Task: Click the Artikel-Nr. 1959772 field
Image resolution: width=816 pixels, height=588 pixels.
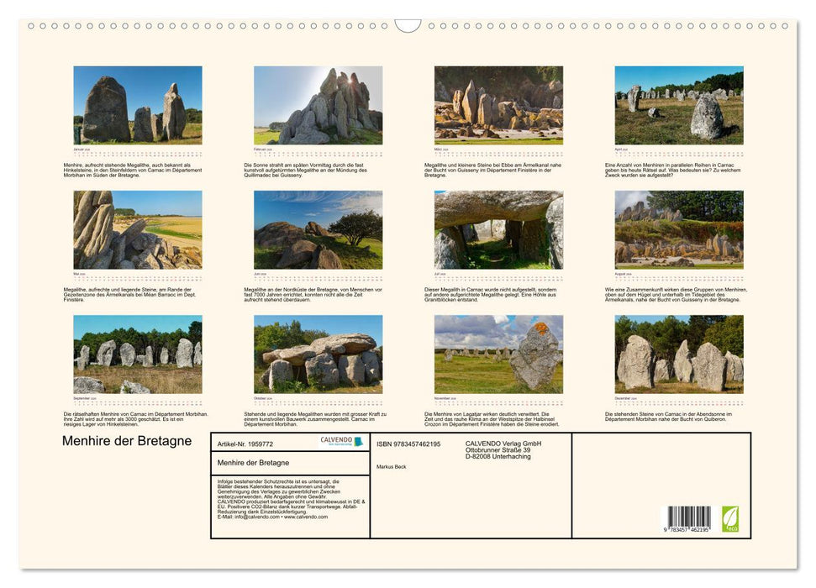Action: click(245, 444)
